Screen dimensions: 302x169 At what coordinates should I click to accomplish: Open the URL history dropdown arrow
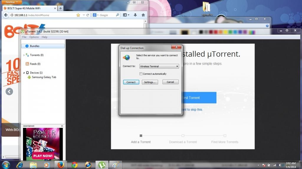(x=83, y=15)
